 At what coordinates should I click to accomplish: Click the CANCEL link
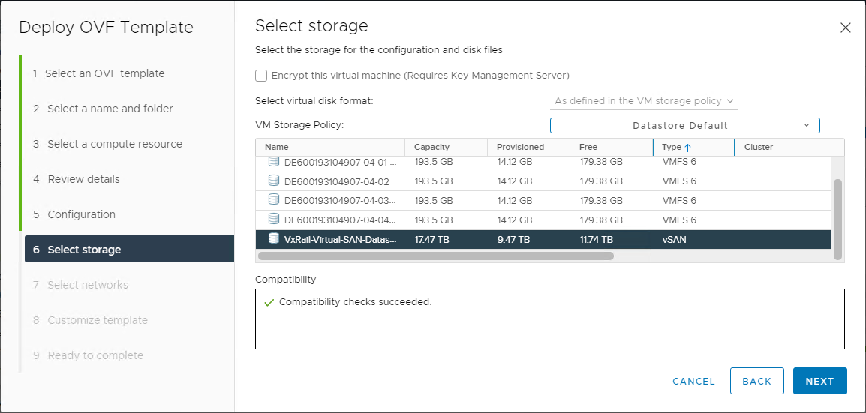click(x=693, y=381)
